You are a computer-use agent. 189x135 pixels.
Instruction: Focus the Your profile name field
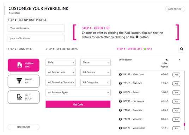pos(36,28)
